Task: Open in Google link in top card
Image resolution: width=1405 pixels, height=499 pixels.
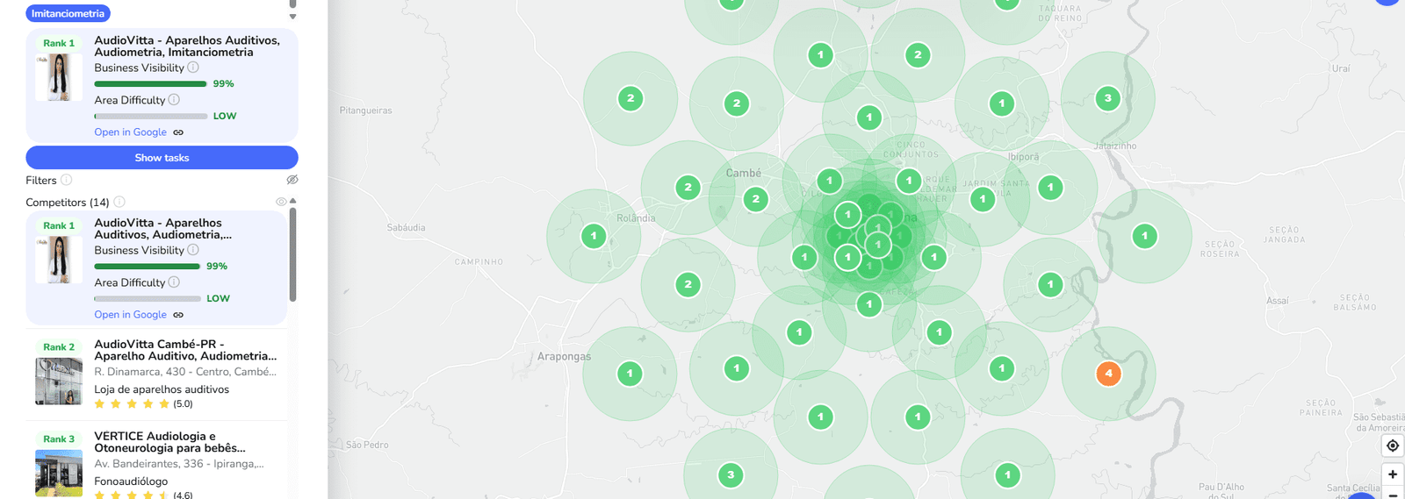Action: [130, 132]
